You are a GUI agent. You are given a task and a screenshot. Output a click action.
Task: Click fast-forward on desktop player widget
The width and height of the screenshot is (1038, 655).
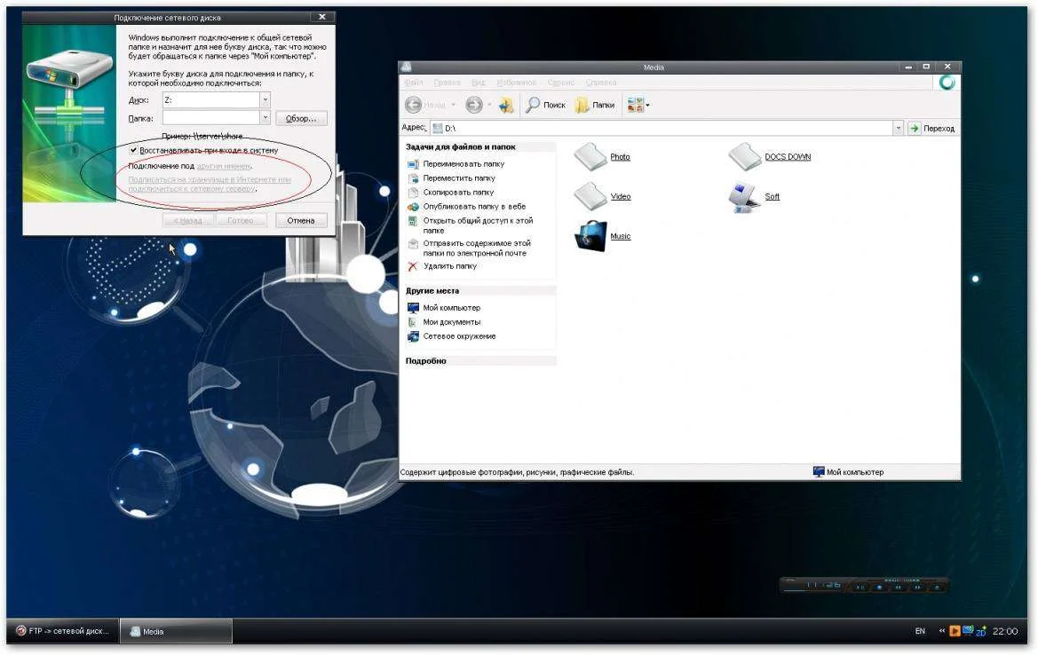[x=917, y=587]
